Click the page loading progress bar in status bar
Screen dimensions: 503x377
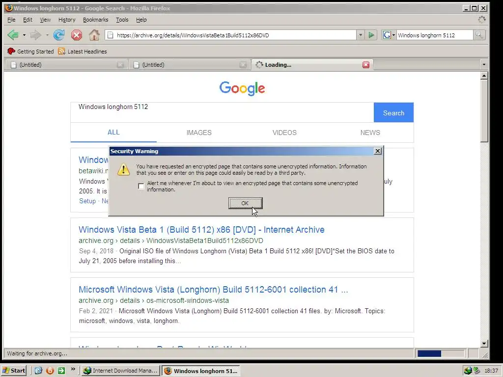point(441,353)
